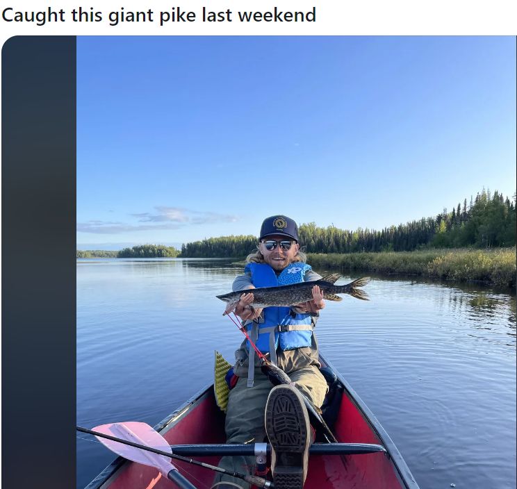The width and height of the screenshot is (517, 489).
Task: Open the 'Caught this giant pike' post title
Action: pyautogui.click(x=158, y=15)
